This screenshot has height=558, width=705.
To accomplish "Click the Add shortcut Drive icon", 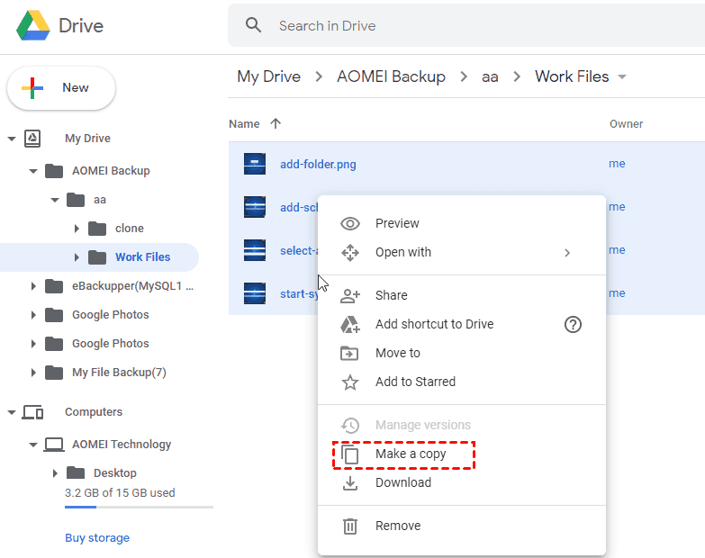I will [350, 324].
